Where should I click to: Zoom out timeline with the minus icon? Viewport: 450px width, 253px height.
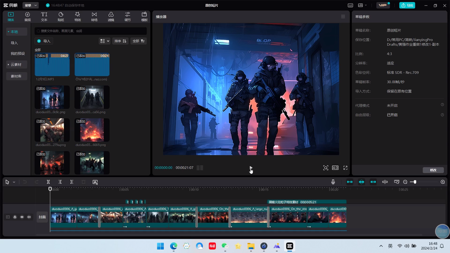click(x=405, y=182)
